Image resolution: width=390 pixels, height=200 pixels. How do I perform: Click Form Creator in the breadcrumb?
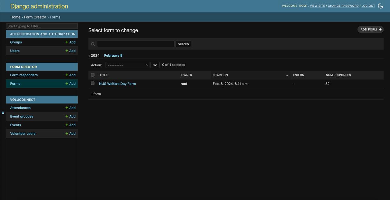click(35, 17)
